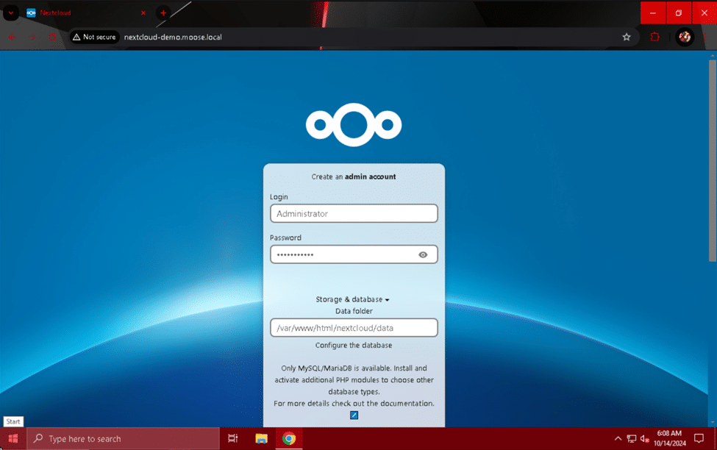Click the page vertical scrollbar

tap(713, 160)
